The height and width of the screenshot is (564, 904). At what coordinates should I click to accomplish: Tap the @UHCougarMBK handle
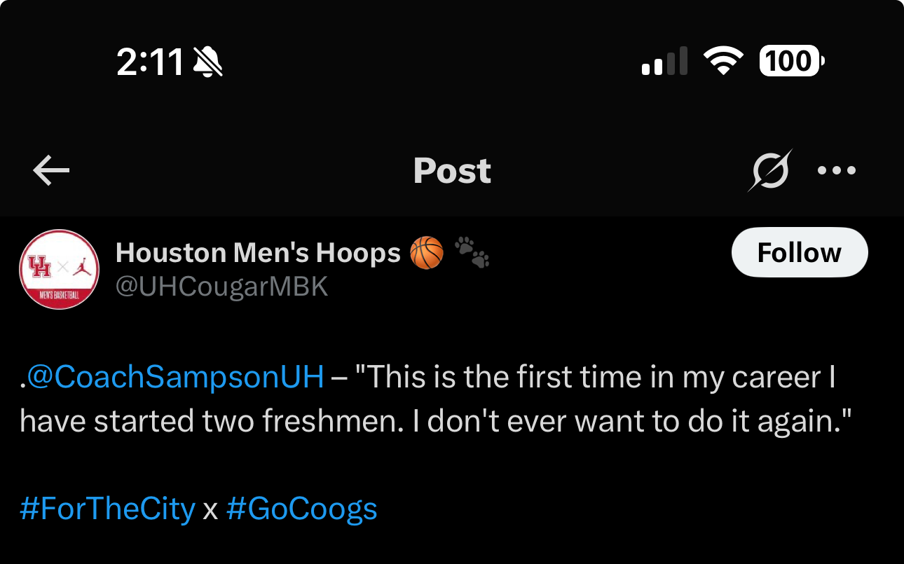221,287
